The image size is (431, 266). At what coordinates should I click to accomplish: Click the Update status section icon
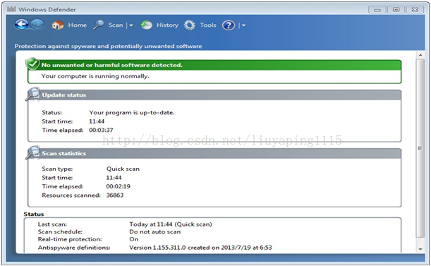[x=33, y=95]
